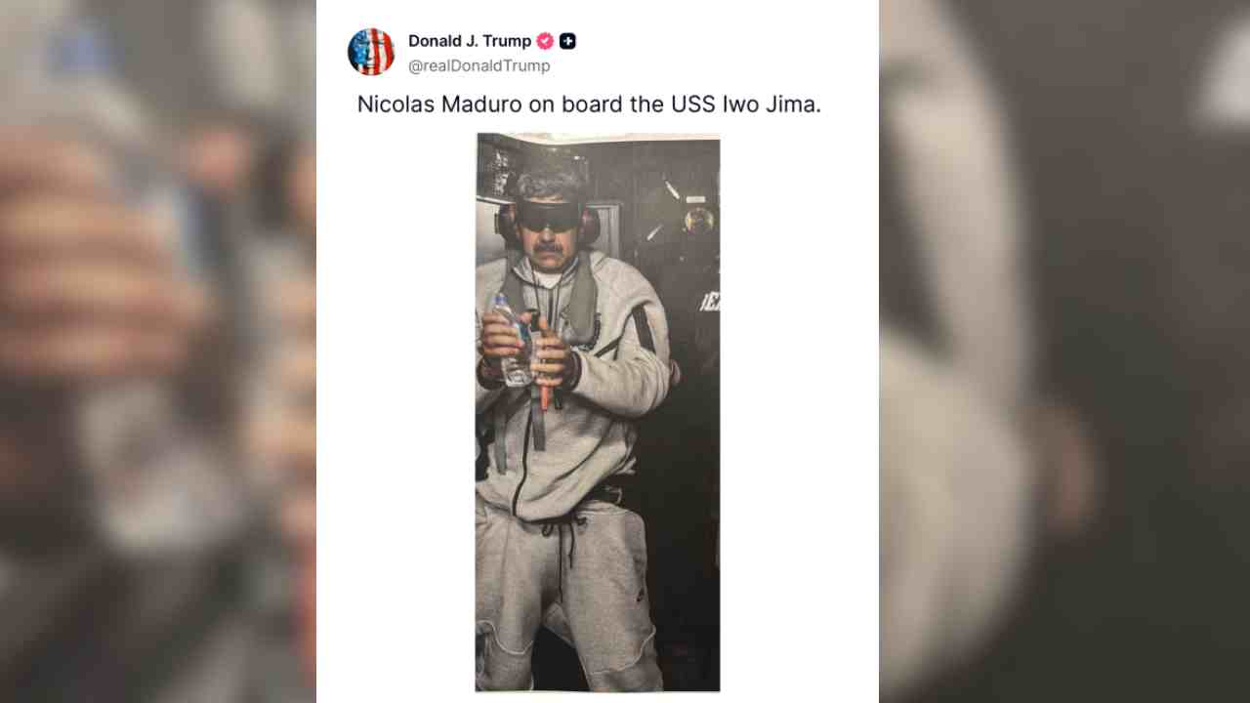
Task: Click the blurred background right of the post
Action: 1064,351
